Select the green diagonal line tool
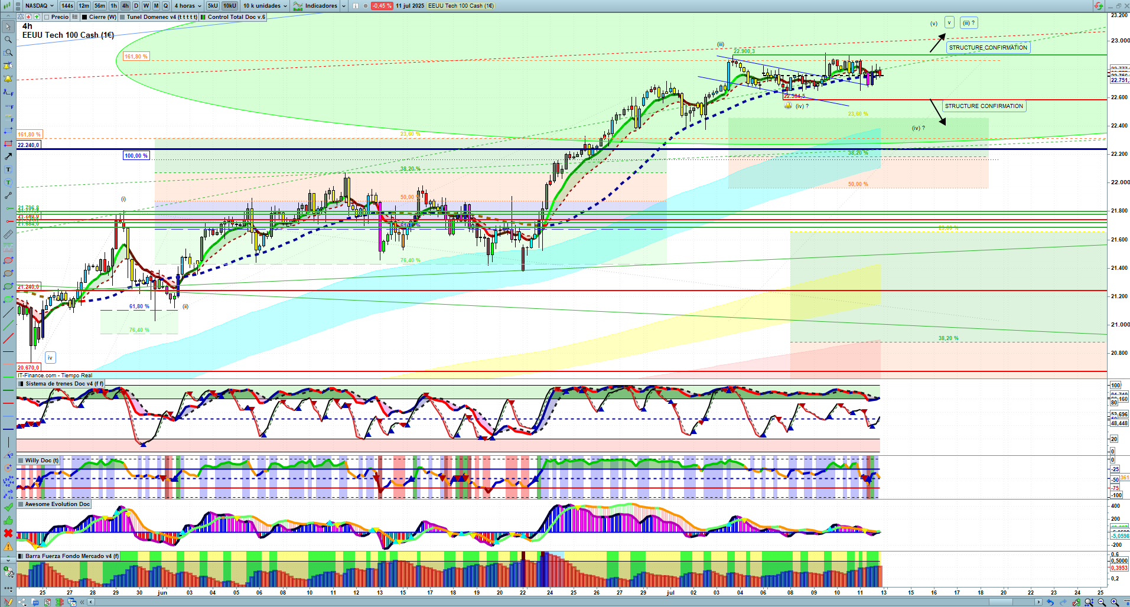The height and width of the screenshot is (607, 1130). (x=8, y=325)
